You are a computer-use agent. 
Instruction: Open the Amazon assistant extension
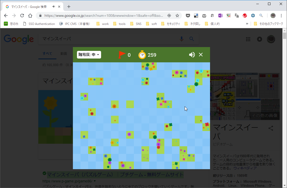click(x=212, y=16)
